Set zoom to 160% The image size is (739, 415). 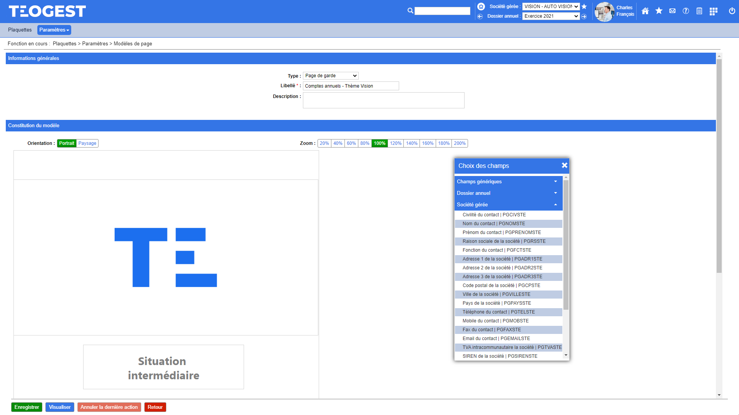428,143
